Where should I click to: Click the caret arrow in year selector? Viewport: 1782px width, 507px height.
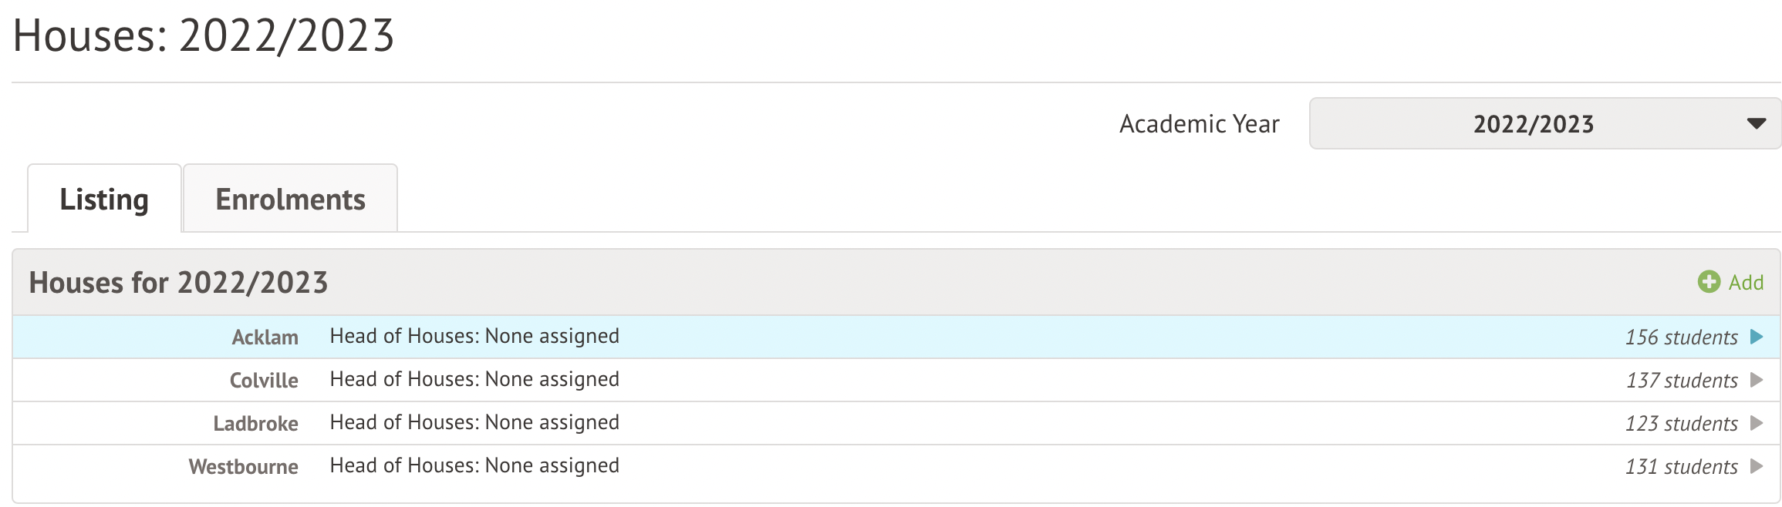pos(1757,123)
